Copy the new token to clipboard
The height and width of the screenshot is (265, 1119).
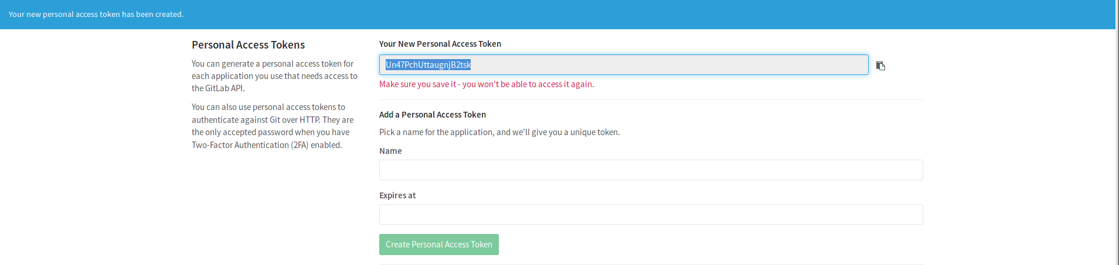[x=880, y=66]
